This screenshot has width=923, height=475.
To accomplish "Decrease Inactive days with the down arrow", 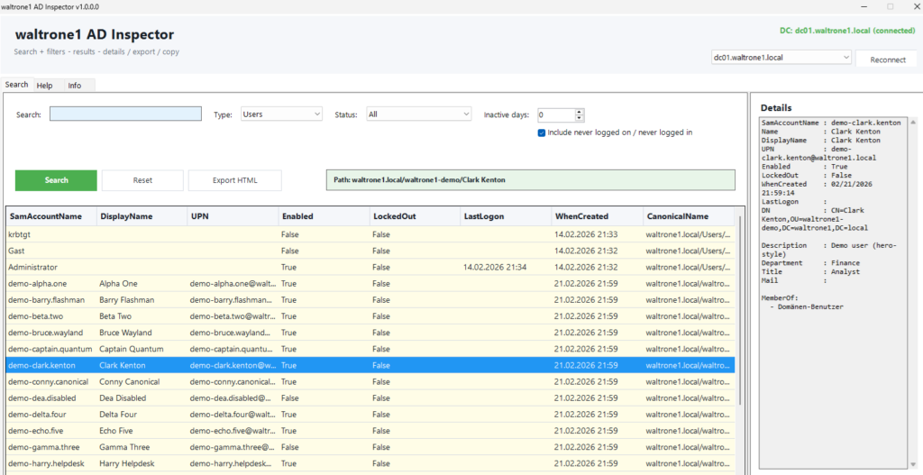I will pos(580,118).
